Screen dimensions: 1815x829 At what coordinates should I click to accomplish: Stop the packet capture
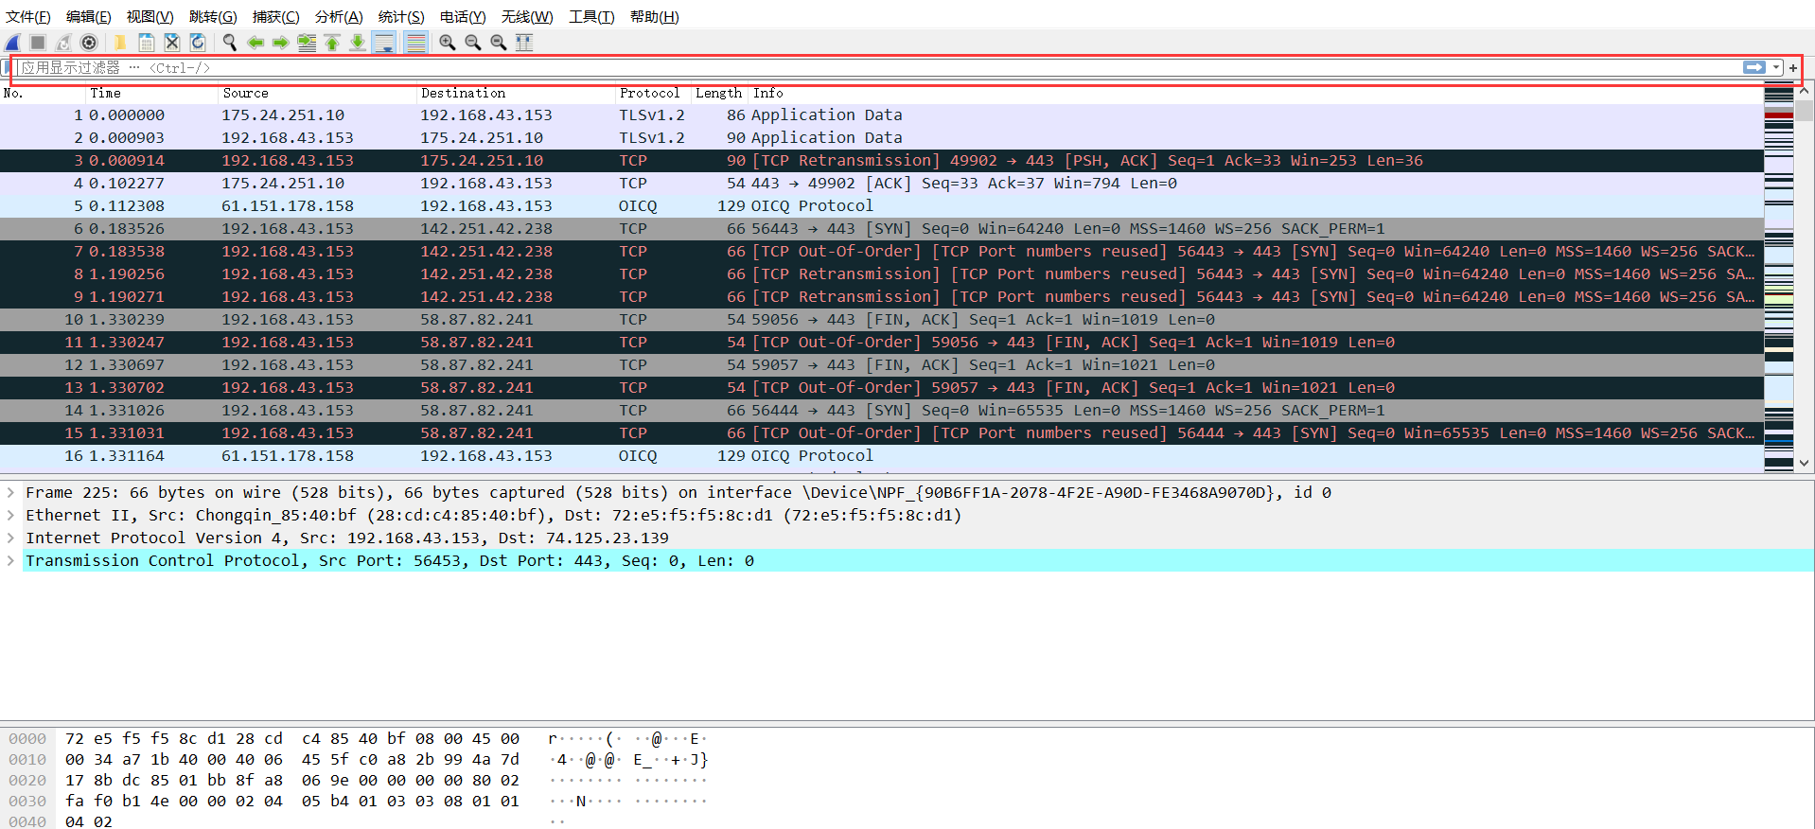point(38,43)
